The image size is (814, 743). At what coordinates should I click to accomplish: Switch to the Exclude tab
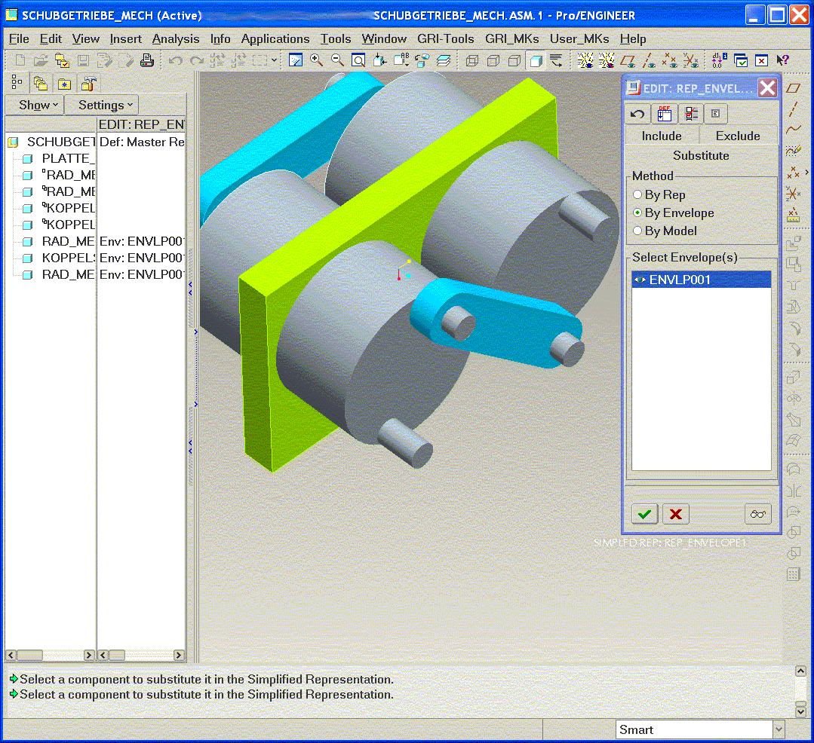(739, 136)
